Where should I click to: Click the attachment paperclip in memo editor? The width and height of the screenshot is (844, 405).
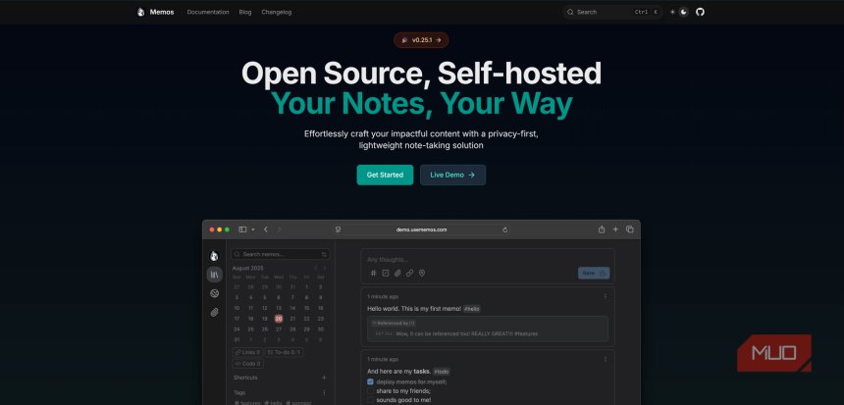coord(397,273)
